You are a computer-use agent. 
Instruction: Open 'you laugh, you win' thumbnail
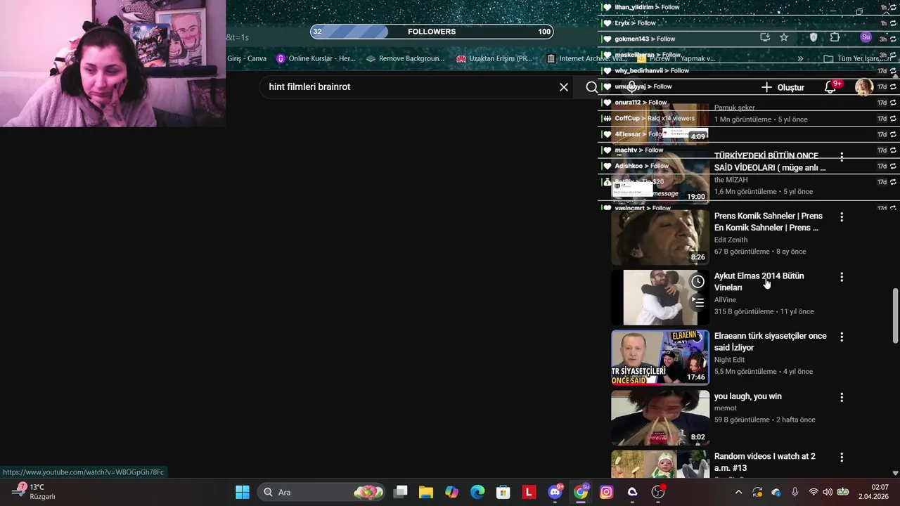point(660,417)
